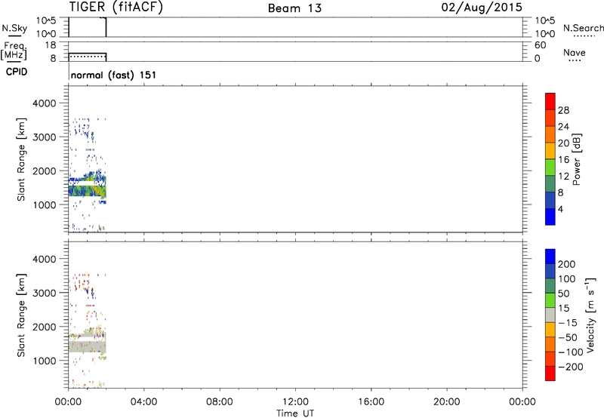This screenshot has height=418, width=604.
Task: Select the N.Search legend label
Action: [583, 28]
